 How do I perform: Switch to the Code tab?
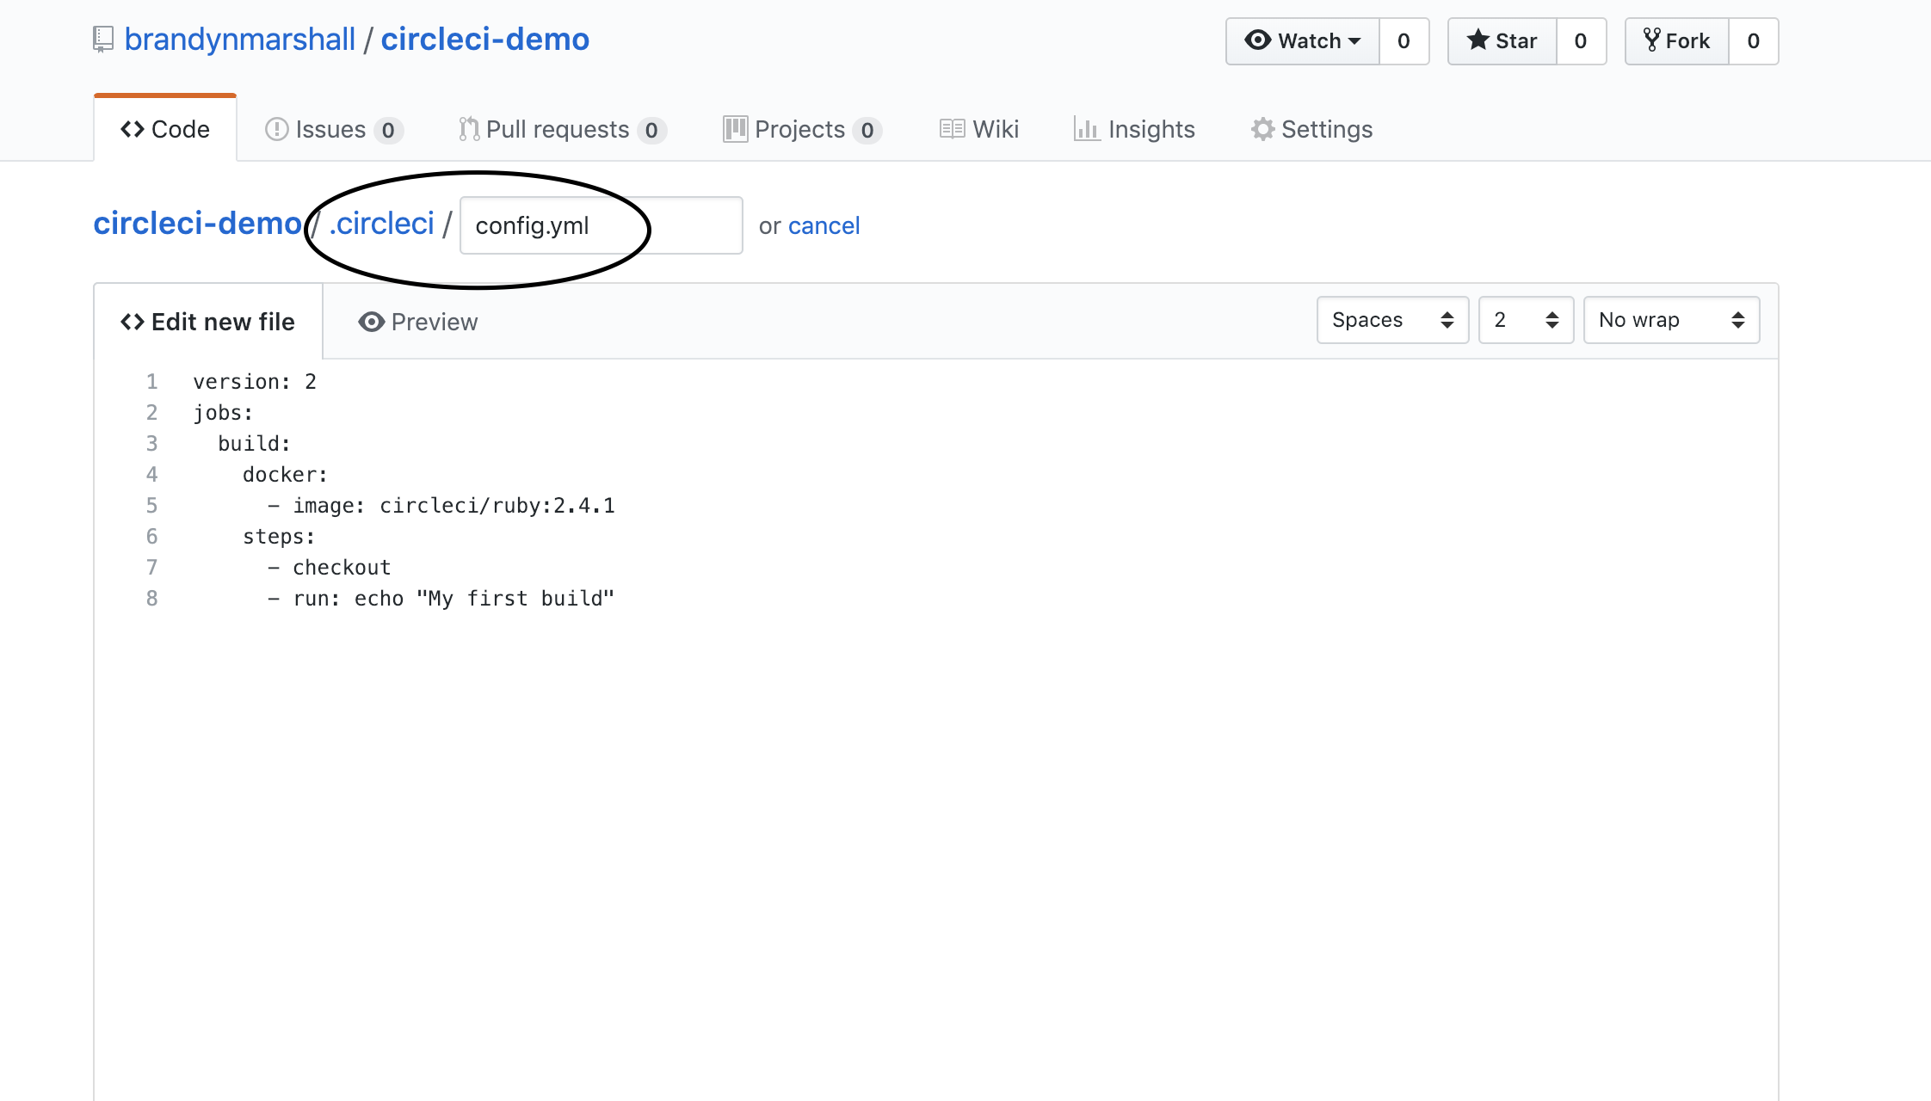(165, 129)
